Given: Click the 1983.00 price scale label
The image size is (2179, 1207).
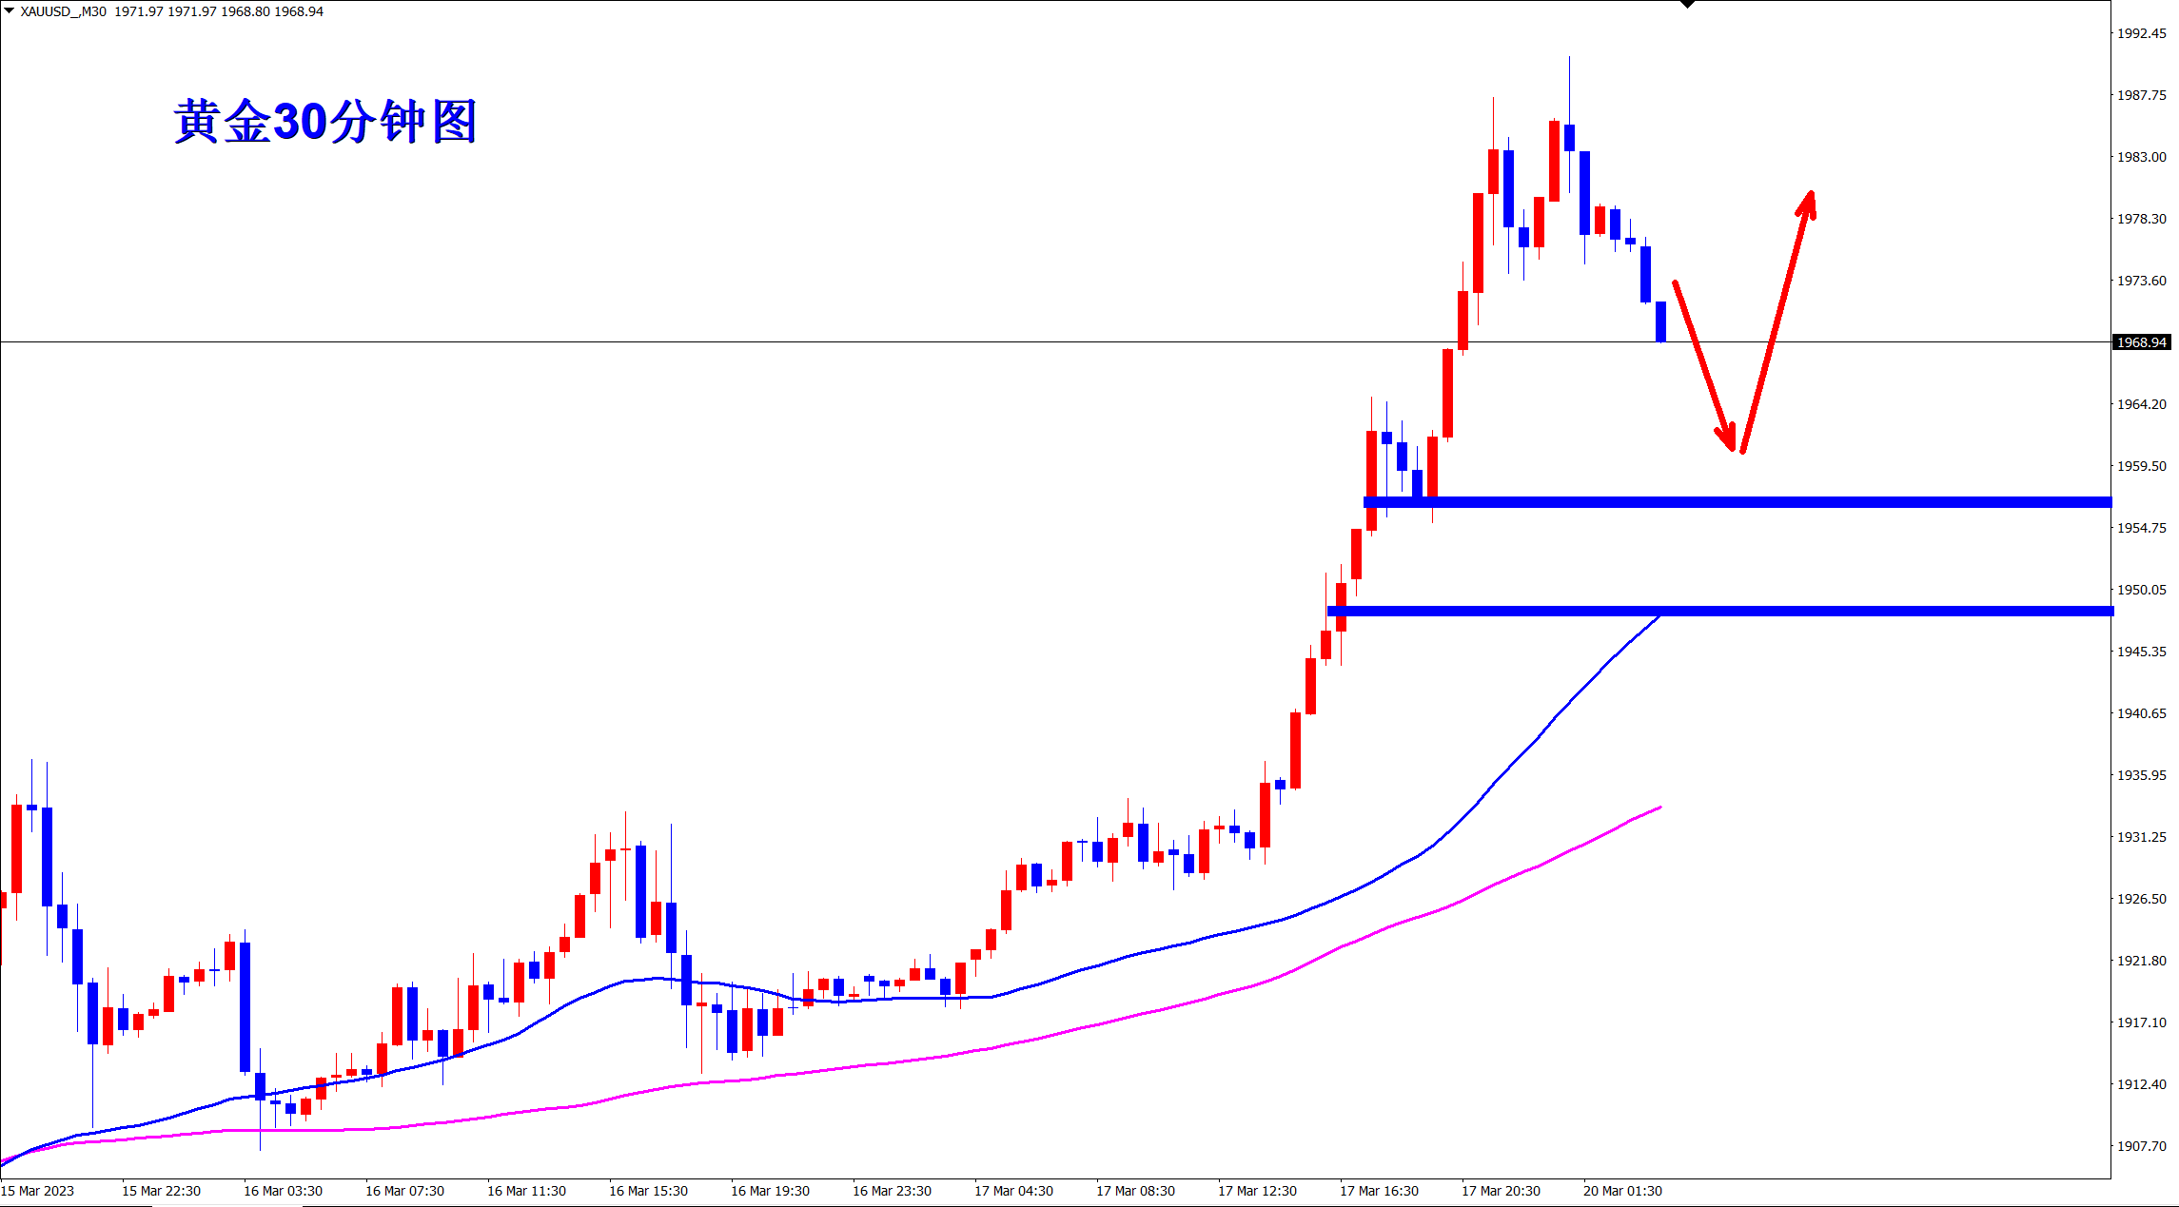Looking at the screenshot, I should tap(2141, 157).
